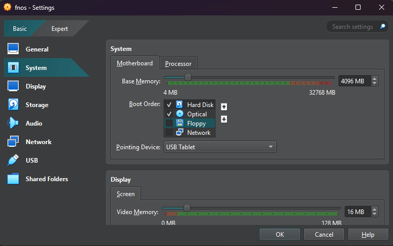Image resolution: width=393 pixels, height=246 pixels.
Task: Uncheck Optical in boot order
Action: 169,114
